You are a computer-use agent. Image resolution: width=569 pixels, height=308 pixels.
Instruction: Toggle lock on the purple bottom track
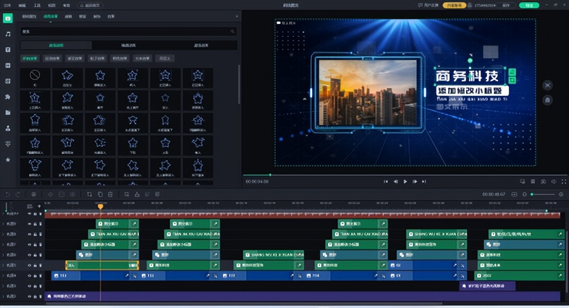pos(35,296)
